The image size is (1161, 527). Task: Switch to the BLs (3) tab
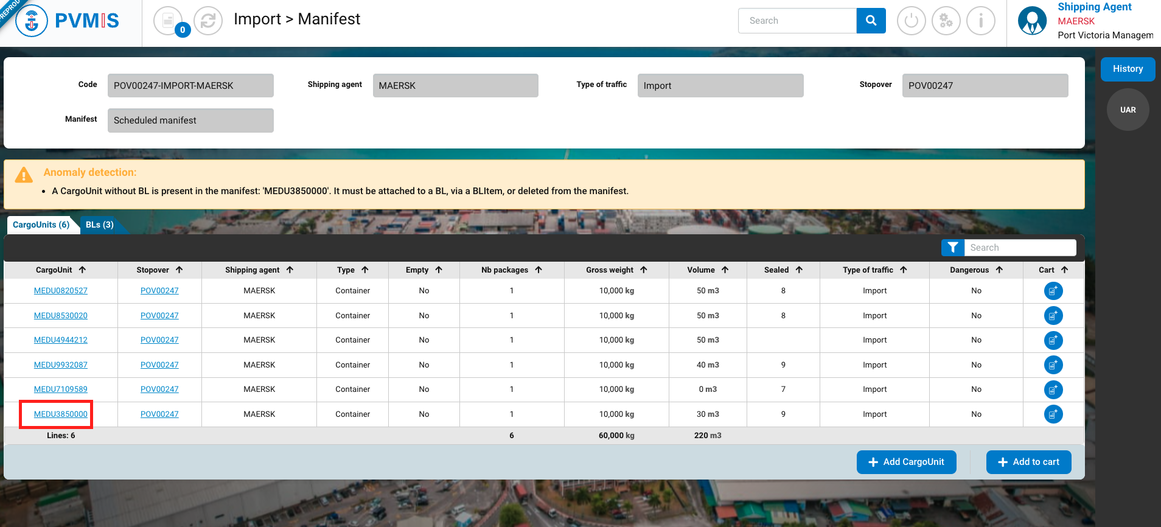tap(100, 225)
